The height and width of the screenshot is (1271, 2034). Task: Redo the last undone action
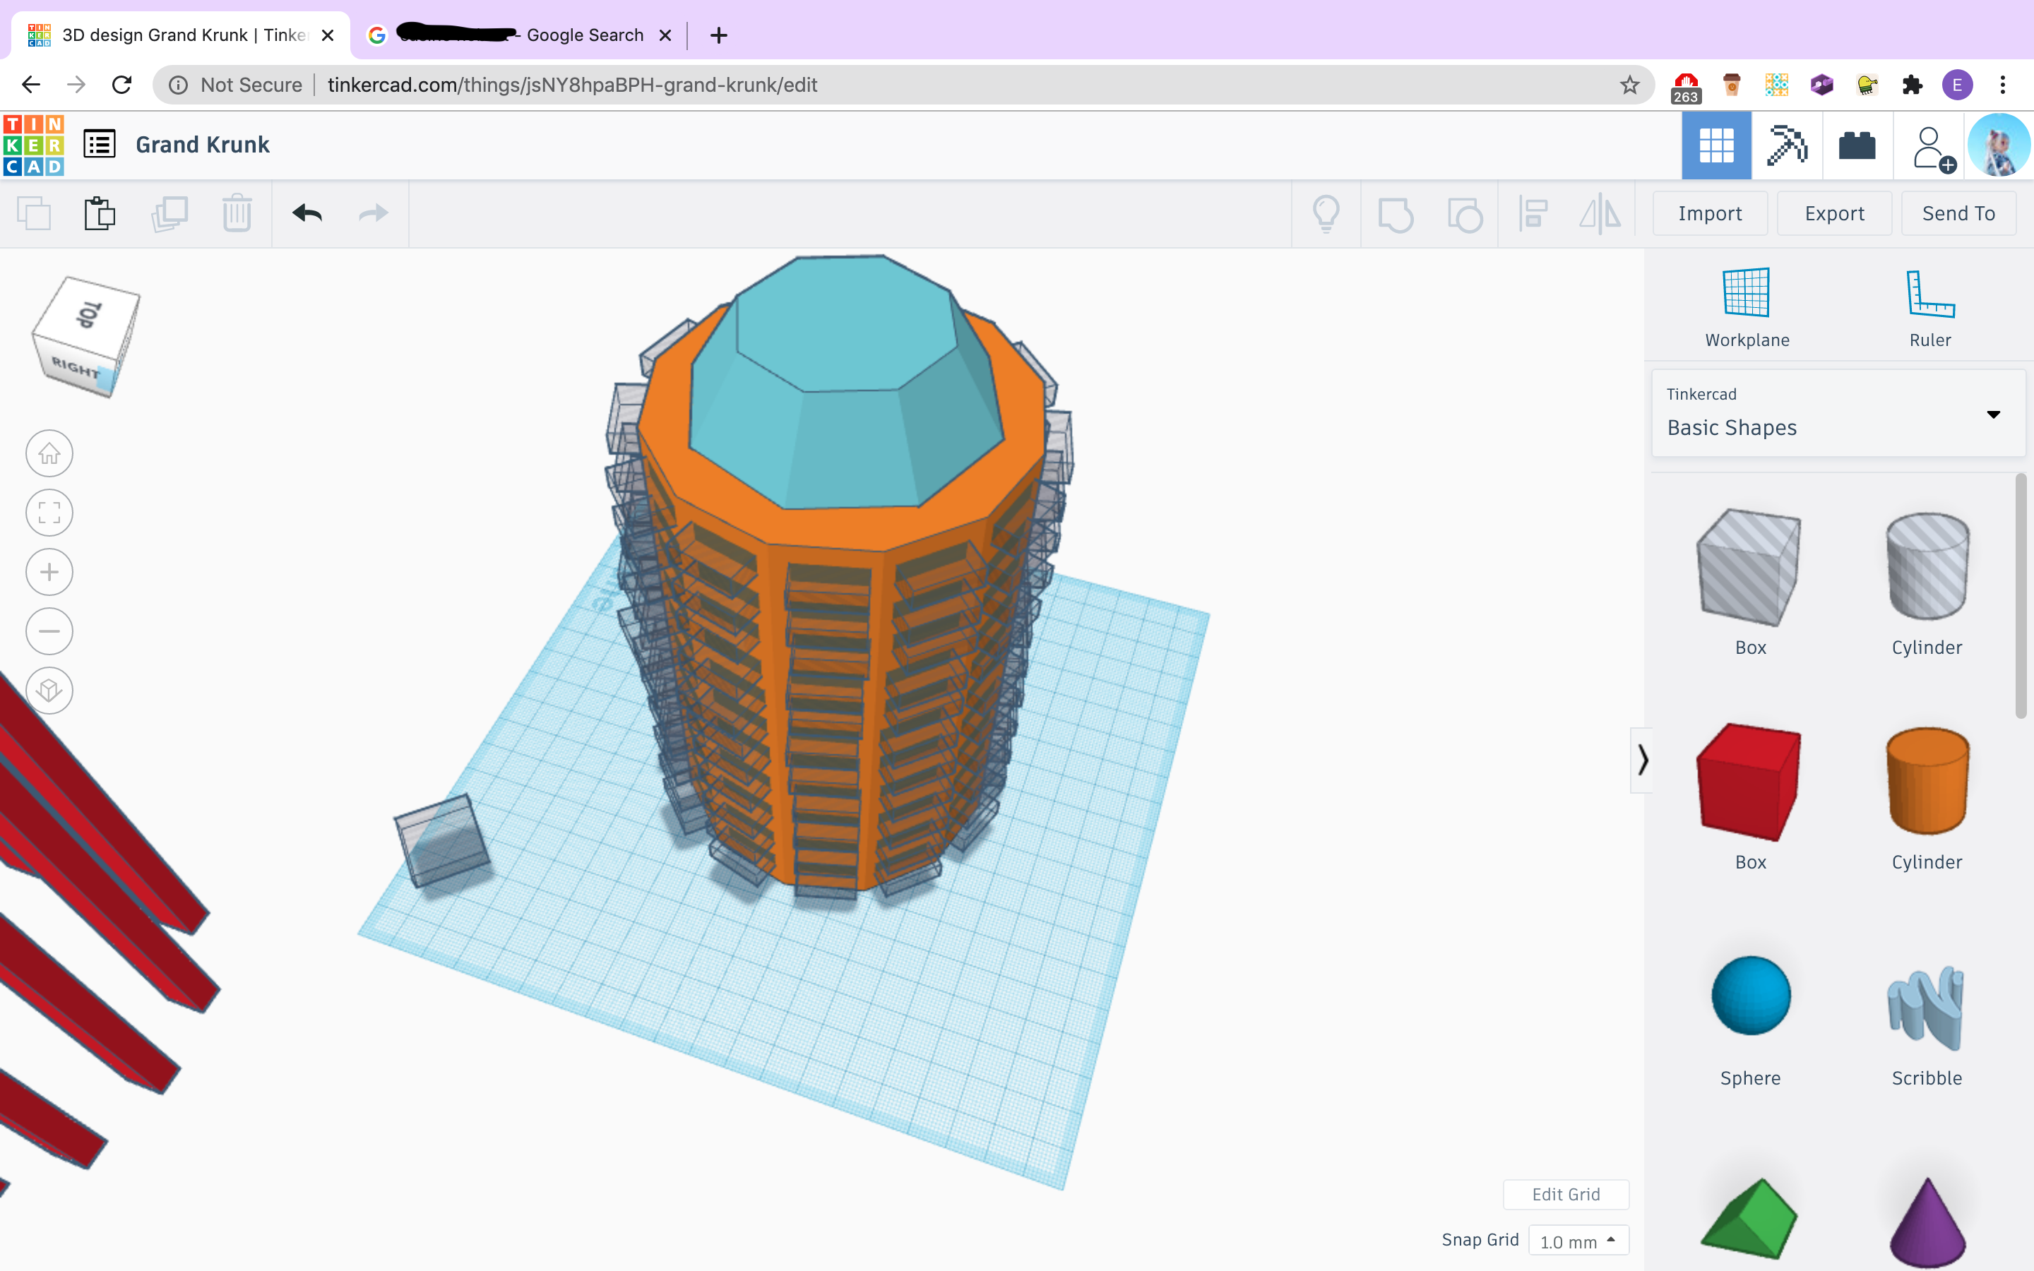click(x=373, y=213)
